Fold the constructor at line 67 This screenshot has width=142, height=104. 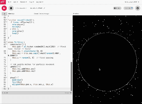pos(7,44)
